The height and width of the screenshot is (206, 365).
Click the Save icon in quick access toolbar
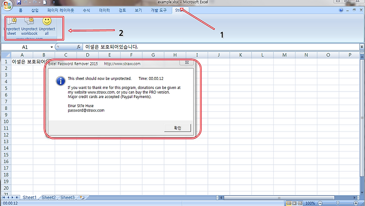(19, 3)
